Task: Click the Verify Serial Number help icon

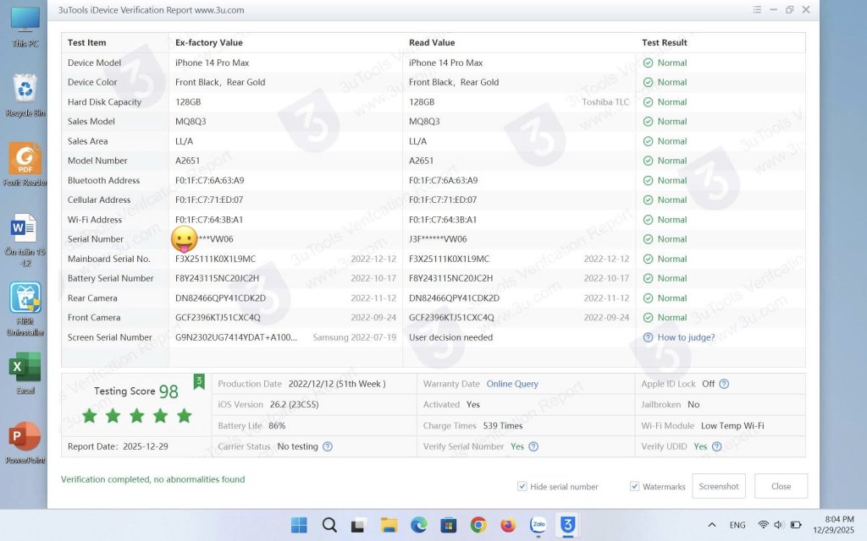Action: [x=533, y=446]
